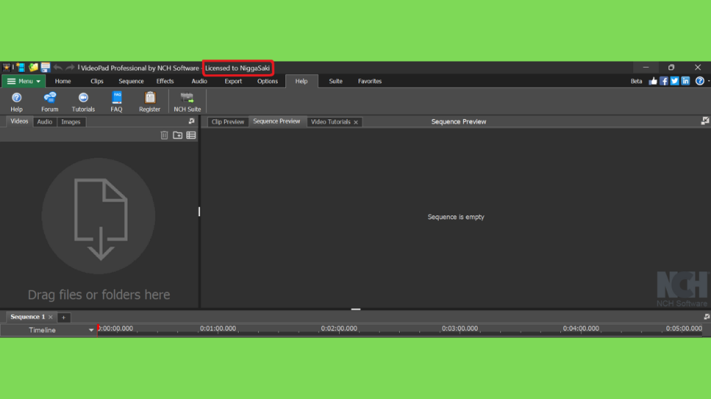Restore down the VideoPad window
711x399 pixels.
tap(671, 67)
